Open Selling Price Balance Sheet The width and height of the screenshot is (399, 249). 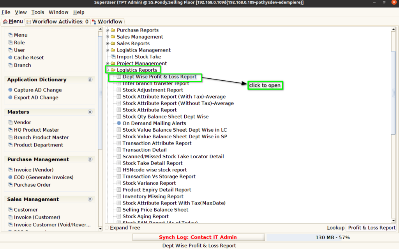click(155, 210)
